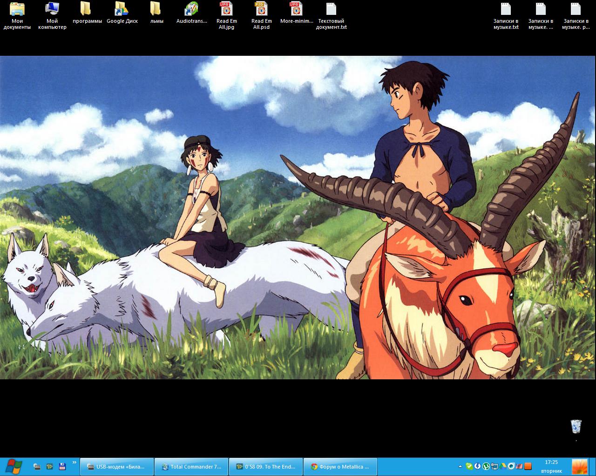The height and width of the screenshot is (476, 596).
Task: Switch to Форум о Metallica Chrome window
Action: click(340, 467)
